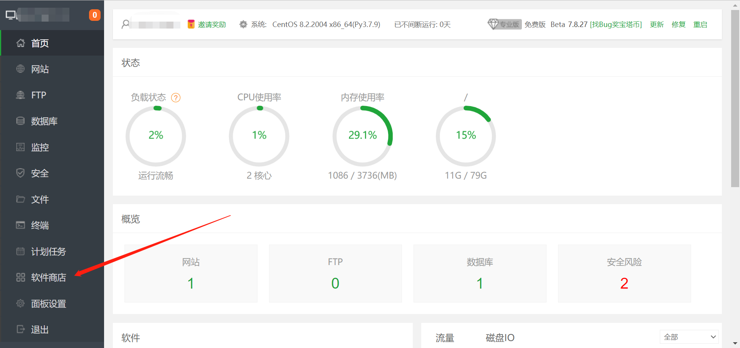Choose 退出 to log out

[52, 329]
